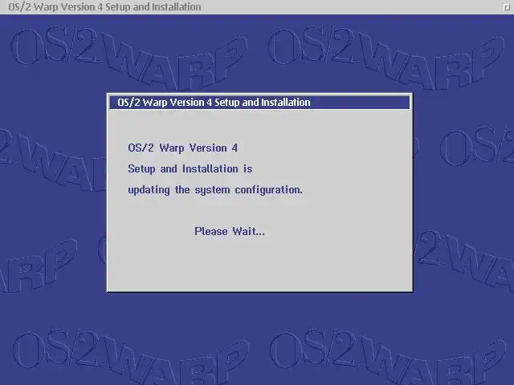Screen dimensions: 514x385
Task: Click the dialog title bar 'OS/2 Warp Version 4 Setup and Installation'
Action: [259, 103]
